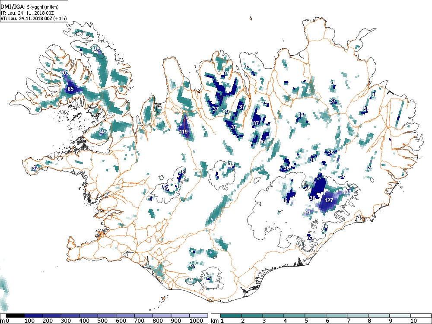Click the '127' visibility value on the map
Screen dimensions: 432x324
tap(329, 200)
